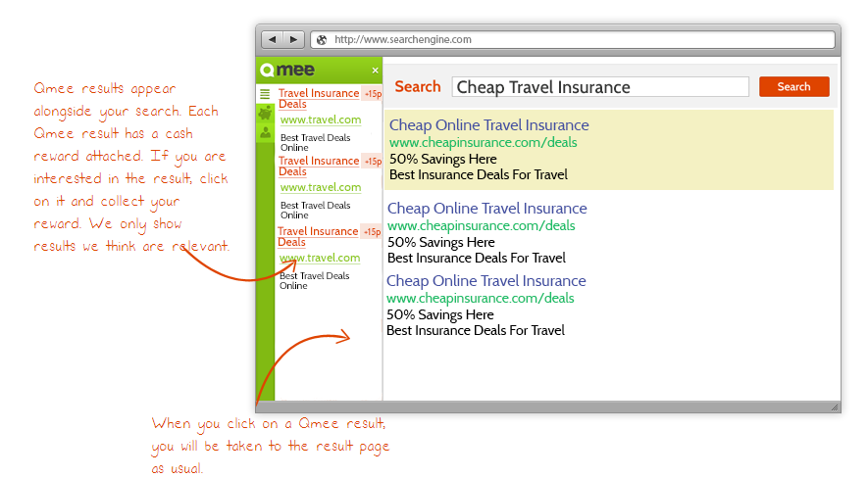Viewport: 868px width, 478px height.
Task: Select Best Insurance Deals For Travel in third result
Action: pyautogui.click(x=476, y=330)
